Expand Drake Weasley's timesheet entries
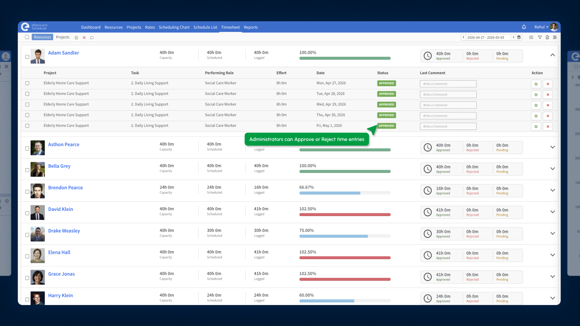 click(x=553, y=233)
